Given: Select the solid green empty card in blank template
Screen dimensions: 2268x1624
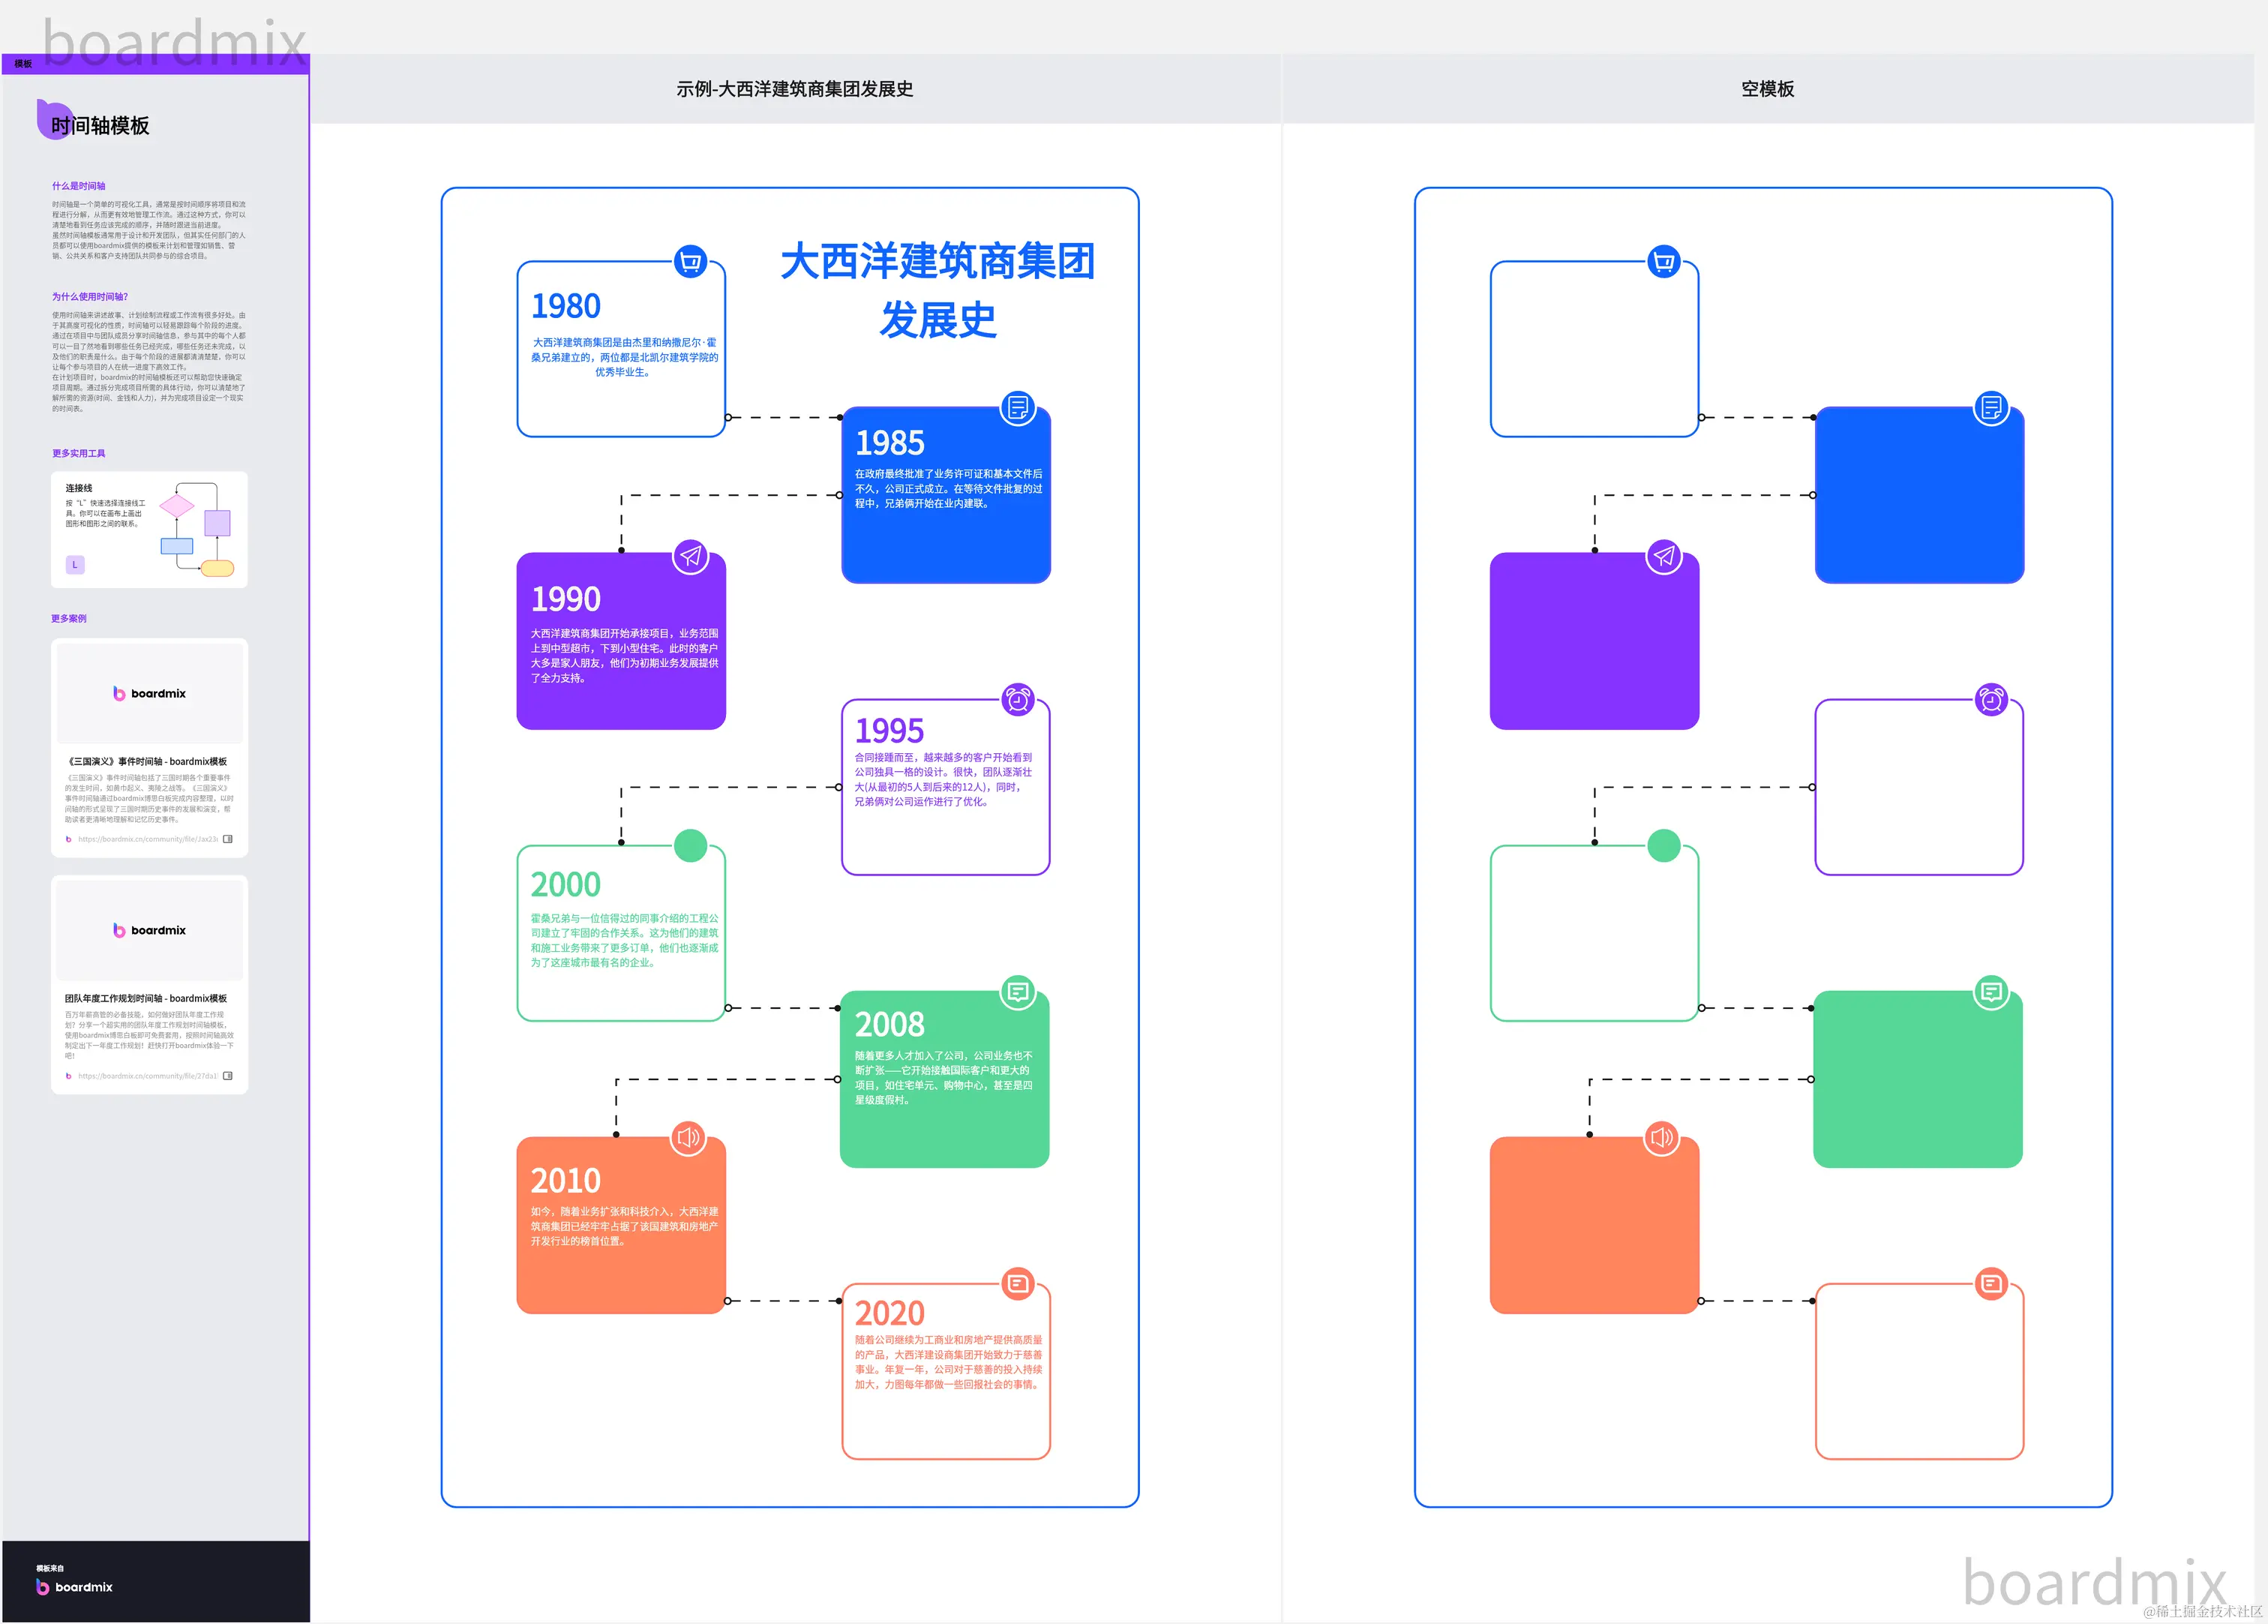Looking at the screenshot, I should coord(1917,1079).
